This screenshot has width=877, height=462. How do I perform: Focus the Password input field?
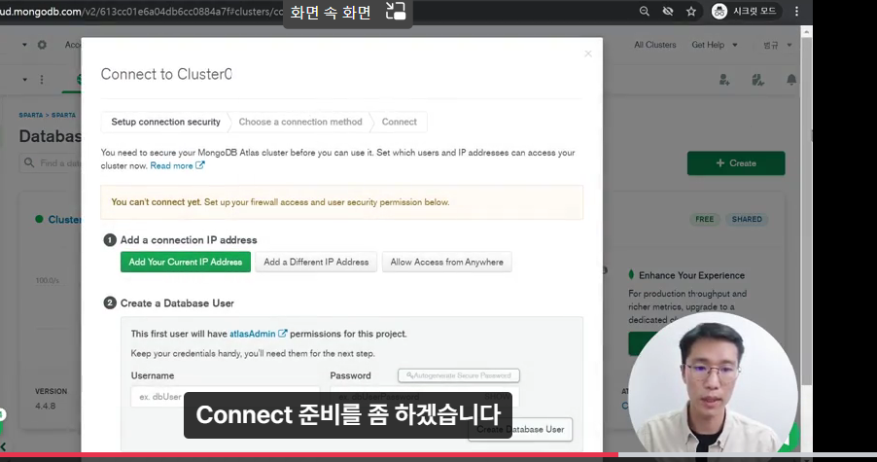[x=425, y=397]
